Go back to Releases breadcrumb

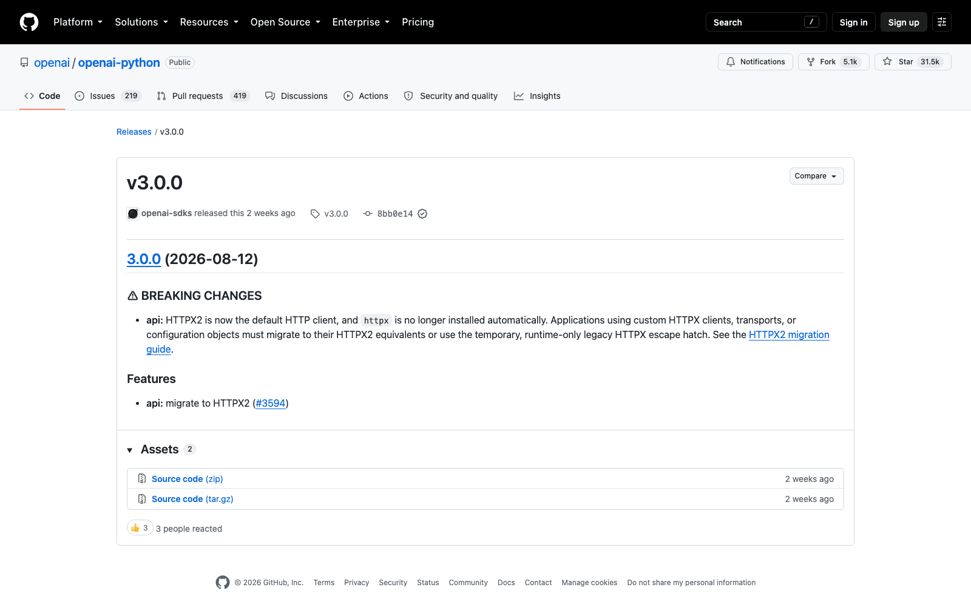(134, 132)
